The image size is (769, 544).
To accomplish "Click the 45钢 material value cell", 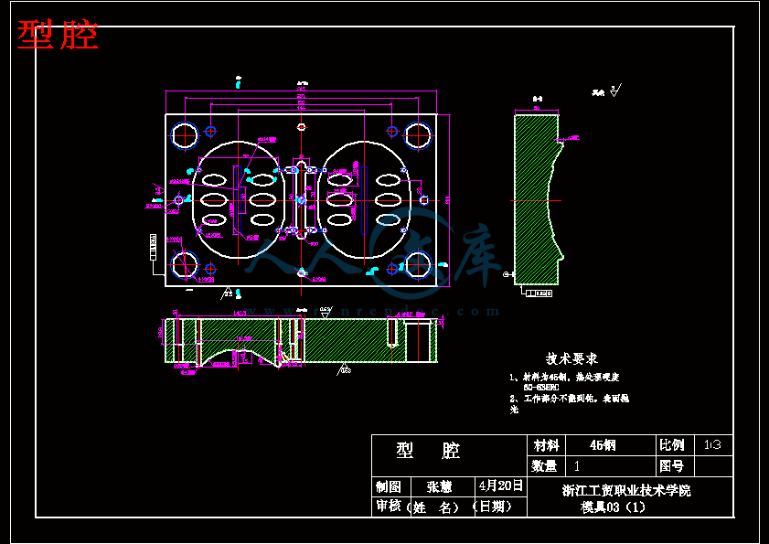I will click(603, 445).
